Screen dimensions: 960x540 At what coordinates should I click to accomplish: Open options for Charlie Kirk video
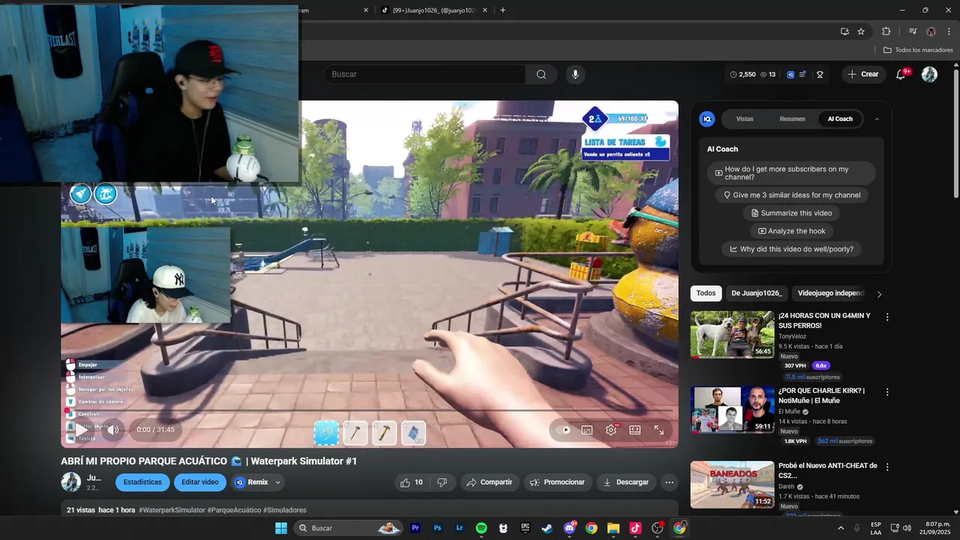[887, 392]
